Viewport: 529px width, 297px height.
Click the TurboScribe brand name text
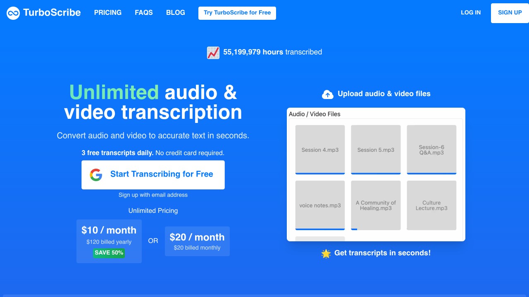[52, 13]
